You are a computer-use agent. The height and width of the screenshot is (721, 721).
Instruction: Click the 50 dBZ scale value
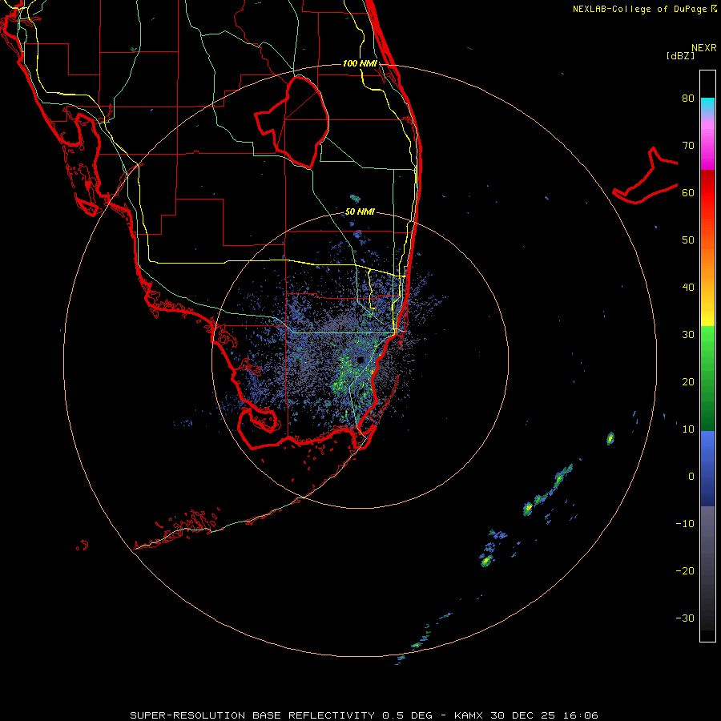click(688, 240)
